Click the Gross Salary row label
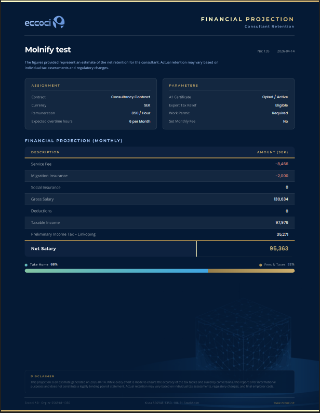320x413 pixels. click(x=42, y=199)
